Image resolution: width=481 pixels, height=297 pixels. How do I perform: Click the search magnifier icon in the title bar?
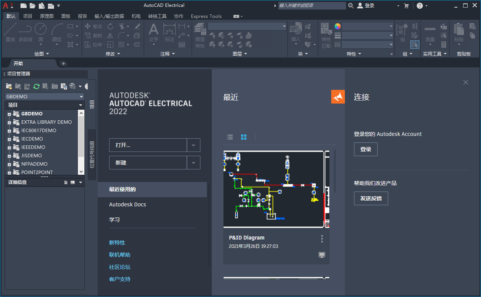click(x=351, y=5)
